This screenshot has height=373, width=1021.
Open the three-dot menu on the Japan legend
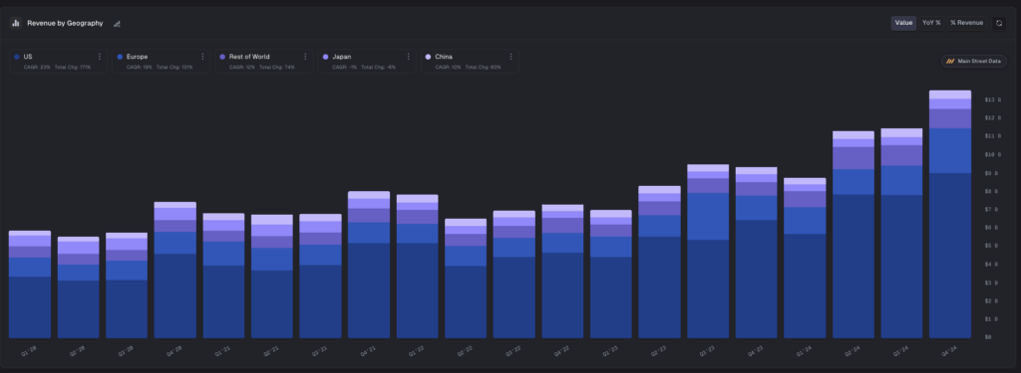tap(408, 57)
